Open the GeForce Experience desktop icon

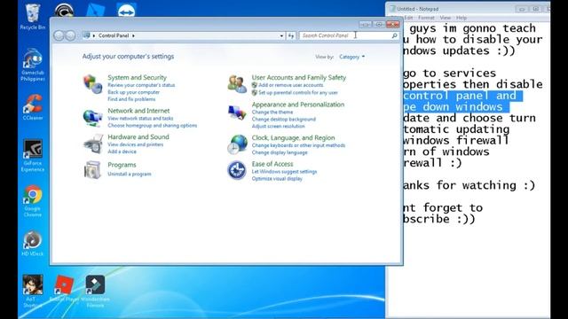(x=33, y=156)
